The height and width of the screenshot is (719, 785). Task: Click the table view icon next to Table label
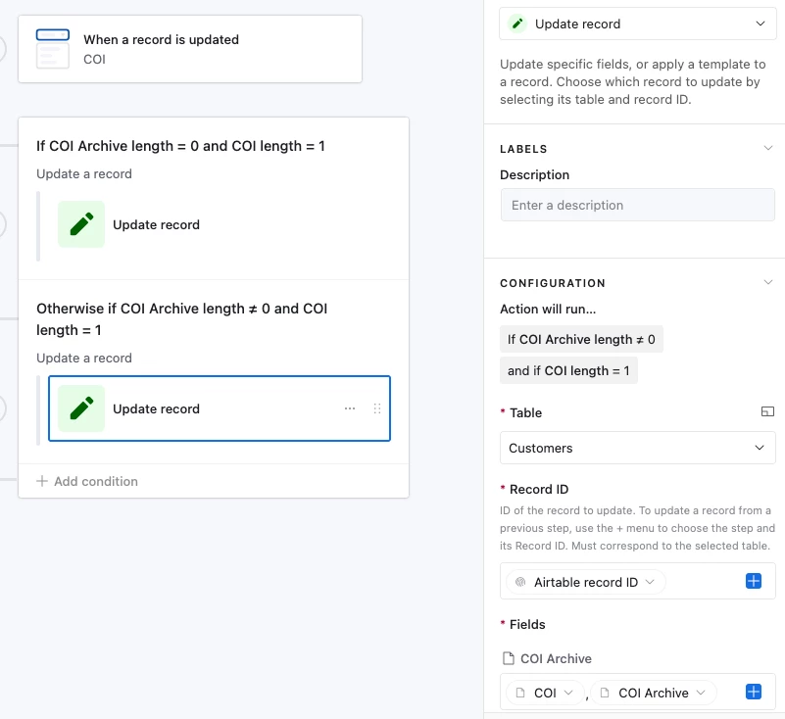pyautogui.click(x=767, y=411)
